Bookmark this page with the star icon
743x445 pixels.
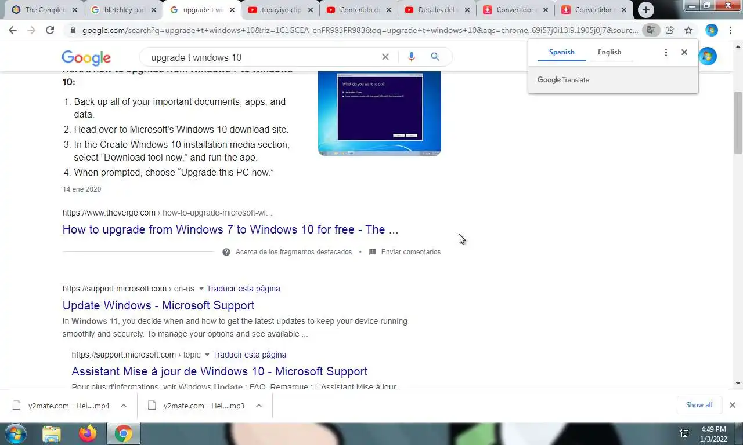pyautogui.click(x=688, y=30)
